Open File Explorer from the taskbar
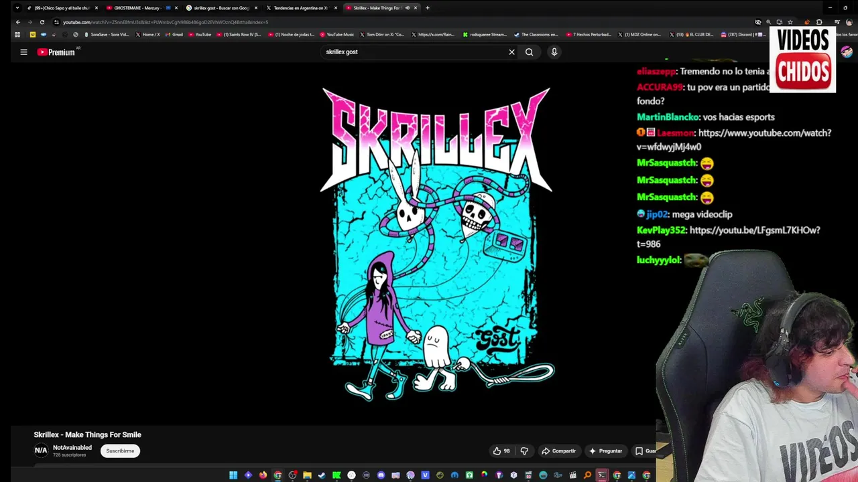Viewport: 858px width, 482px height. click(x=307, y=475)
